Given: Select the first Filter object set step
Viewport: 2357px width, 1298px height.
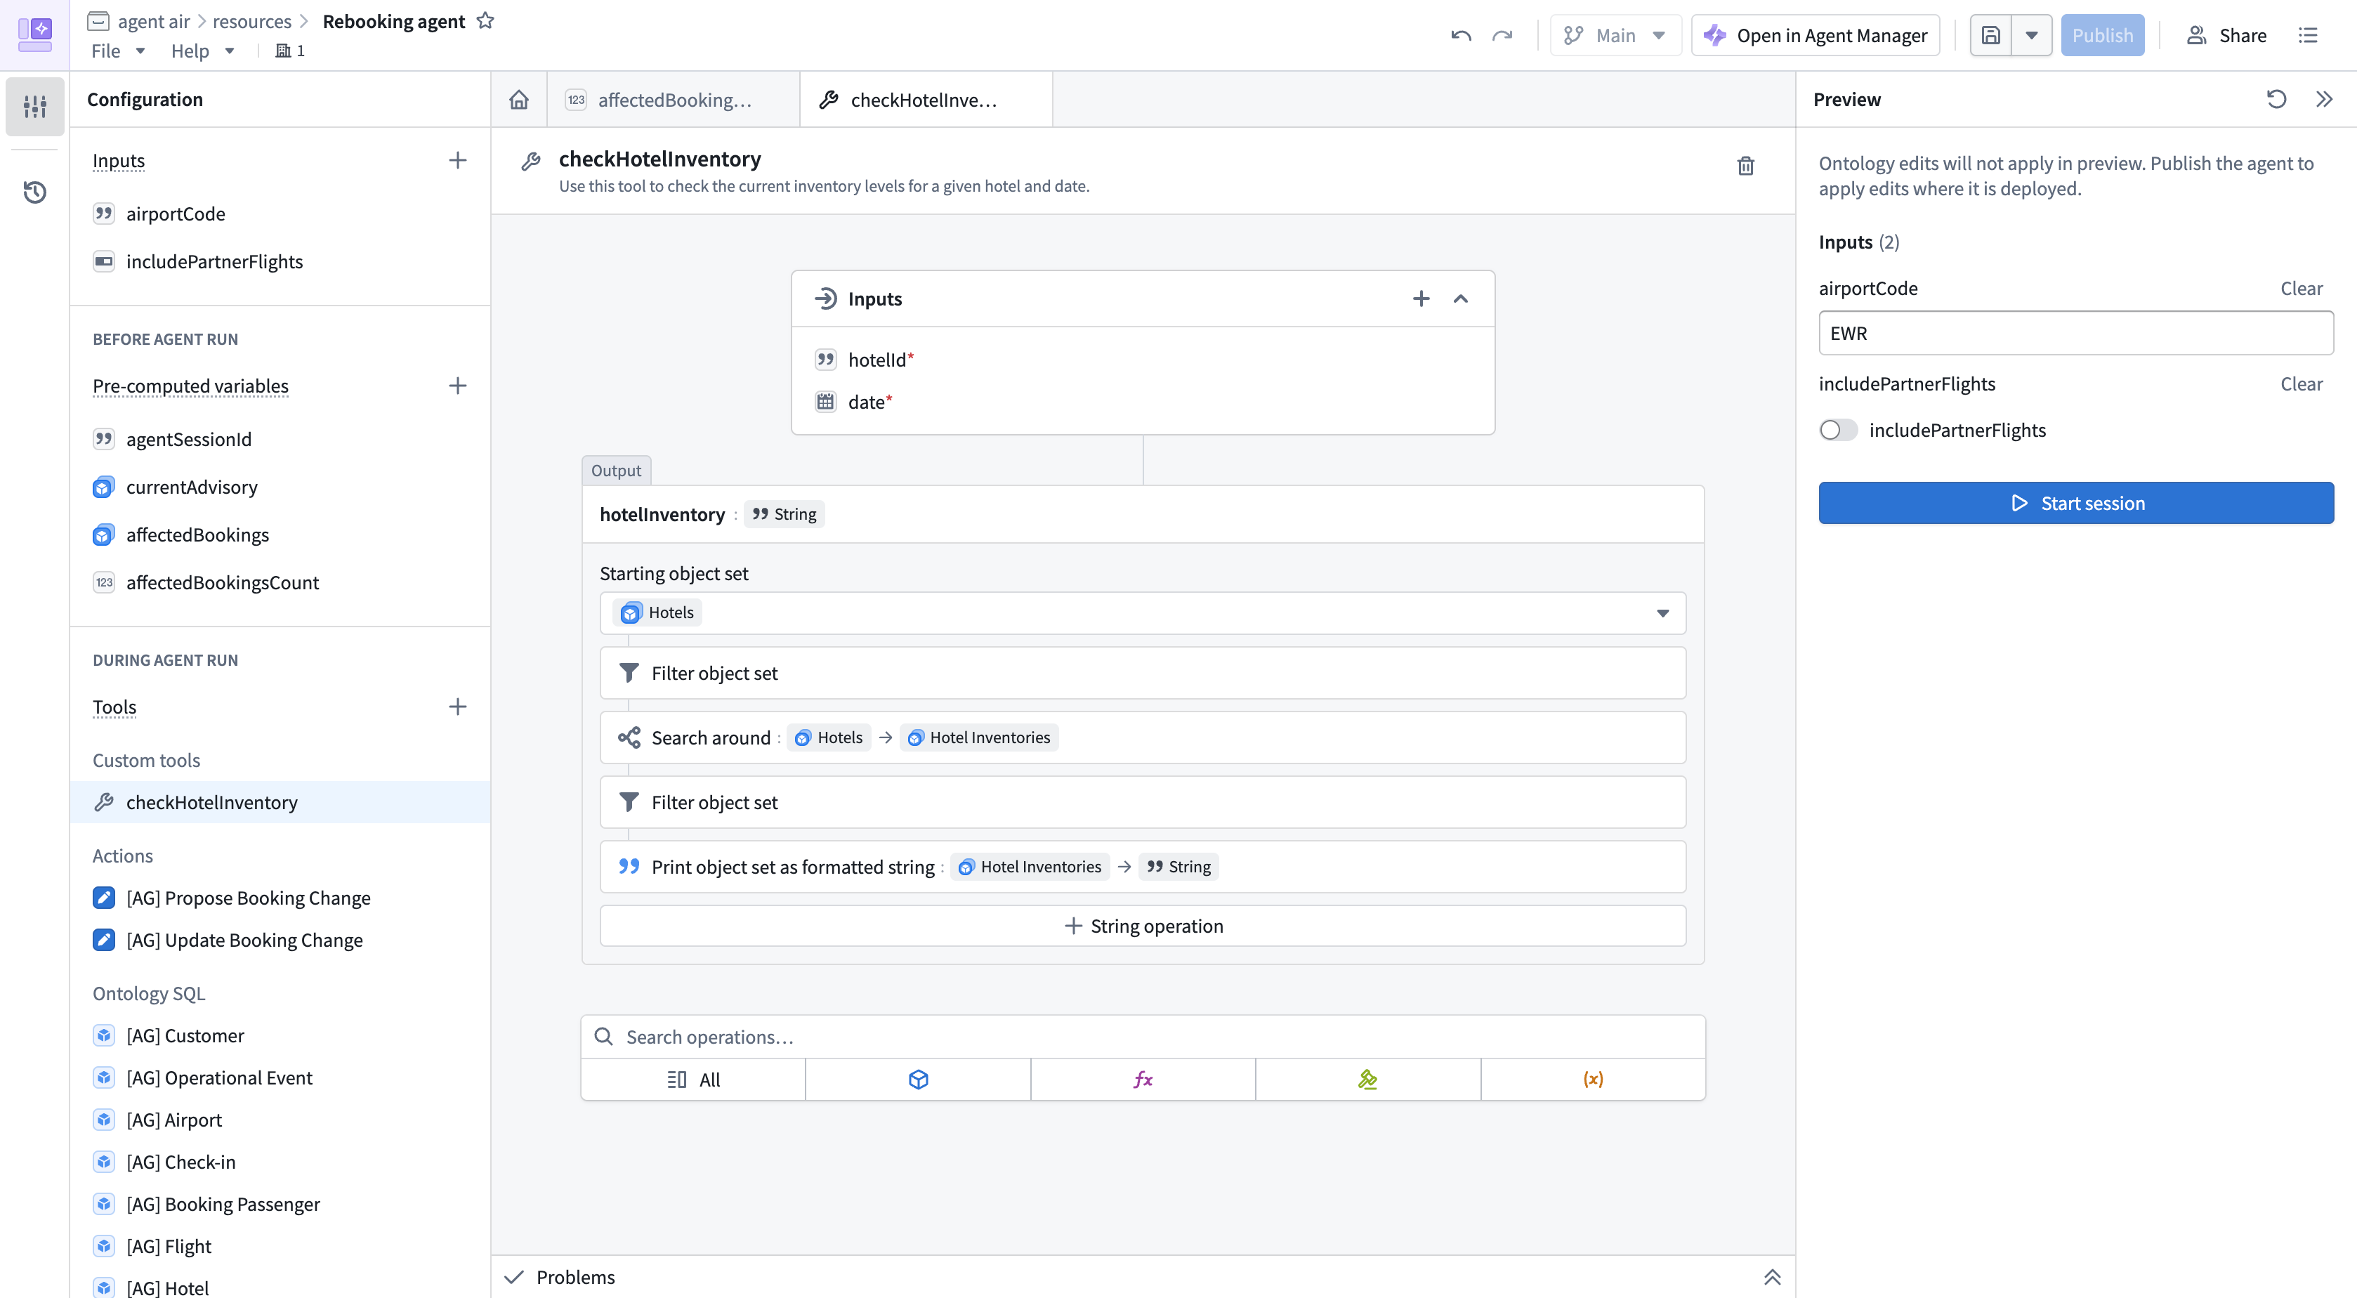Looking at the screenshot, I should coord(1143,674).
